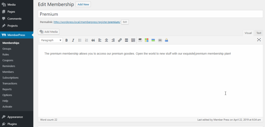Switch to the Text editor tab
The height and width of the screenshot is (127, 265).
click(x=259, y=33)
